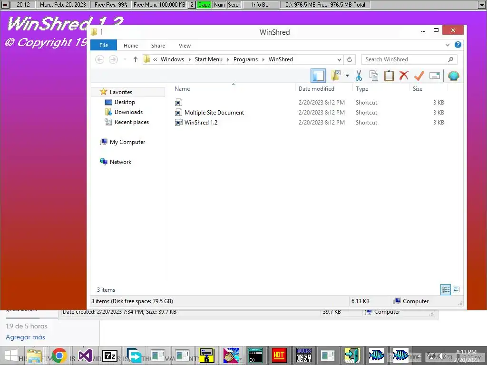This screenshot has height=365, width=487.
Task: Expand the arrow after Programs breadcrumb
Action: 263,59
